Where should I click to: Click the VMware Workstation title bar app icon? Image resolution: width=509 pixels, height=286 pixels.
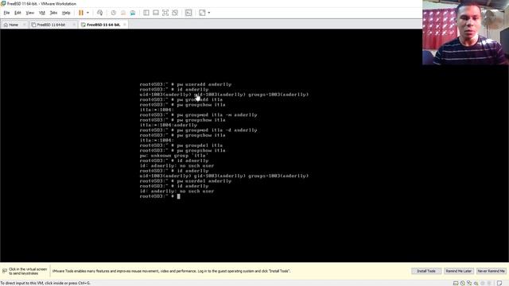pos(3,3)
